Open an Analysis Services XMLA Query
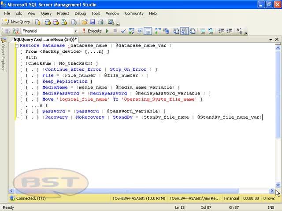Screen dimensions: 282x211 pyautogui.click(x=64, y=22)
